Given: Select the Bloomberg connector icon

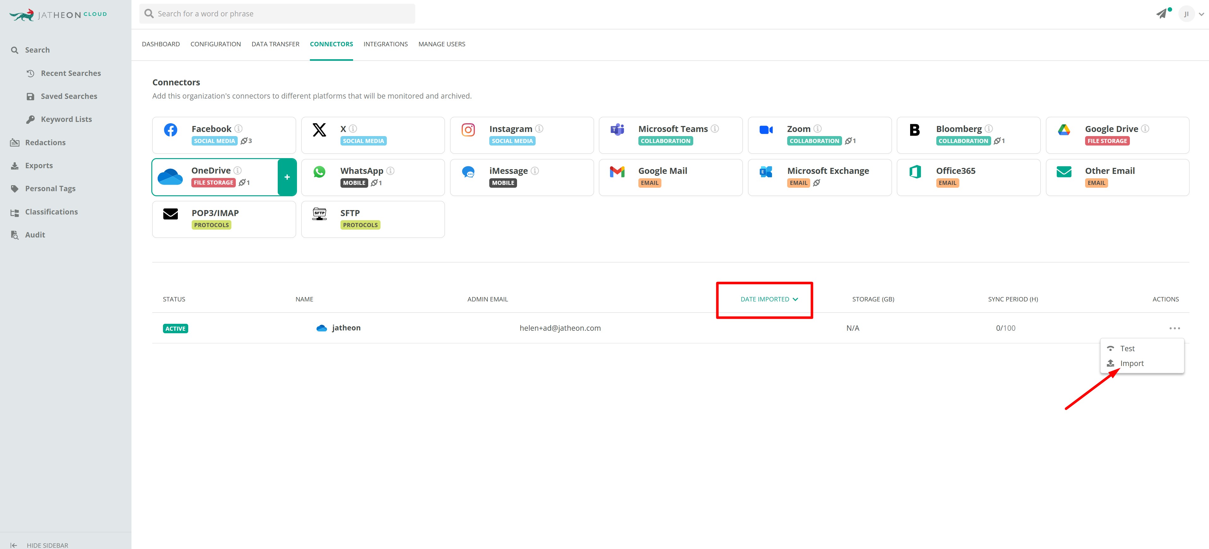Looking at the screenshot, I should point(915,130).
